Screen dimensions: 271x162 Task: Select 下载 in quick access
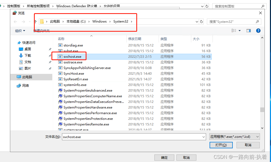pyautogui.click(x=28, y=56)
